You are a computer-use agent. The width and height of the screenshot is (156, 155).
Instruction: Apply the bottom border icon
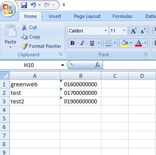[x=108, y=43]
